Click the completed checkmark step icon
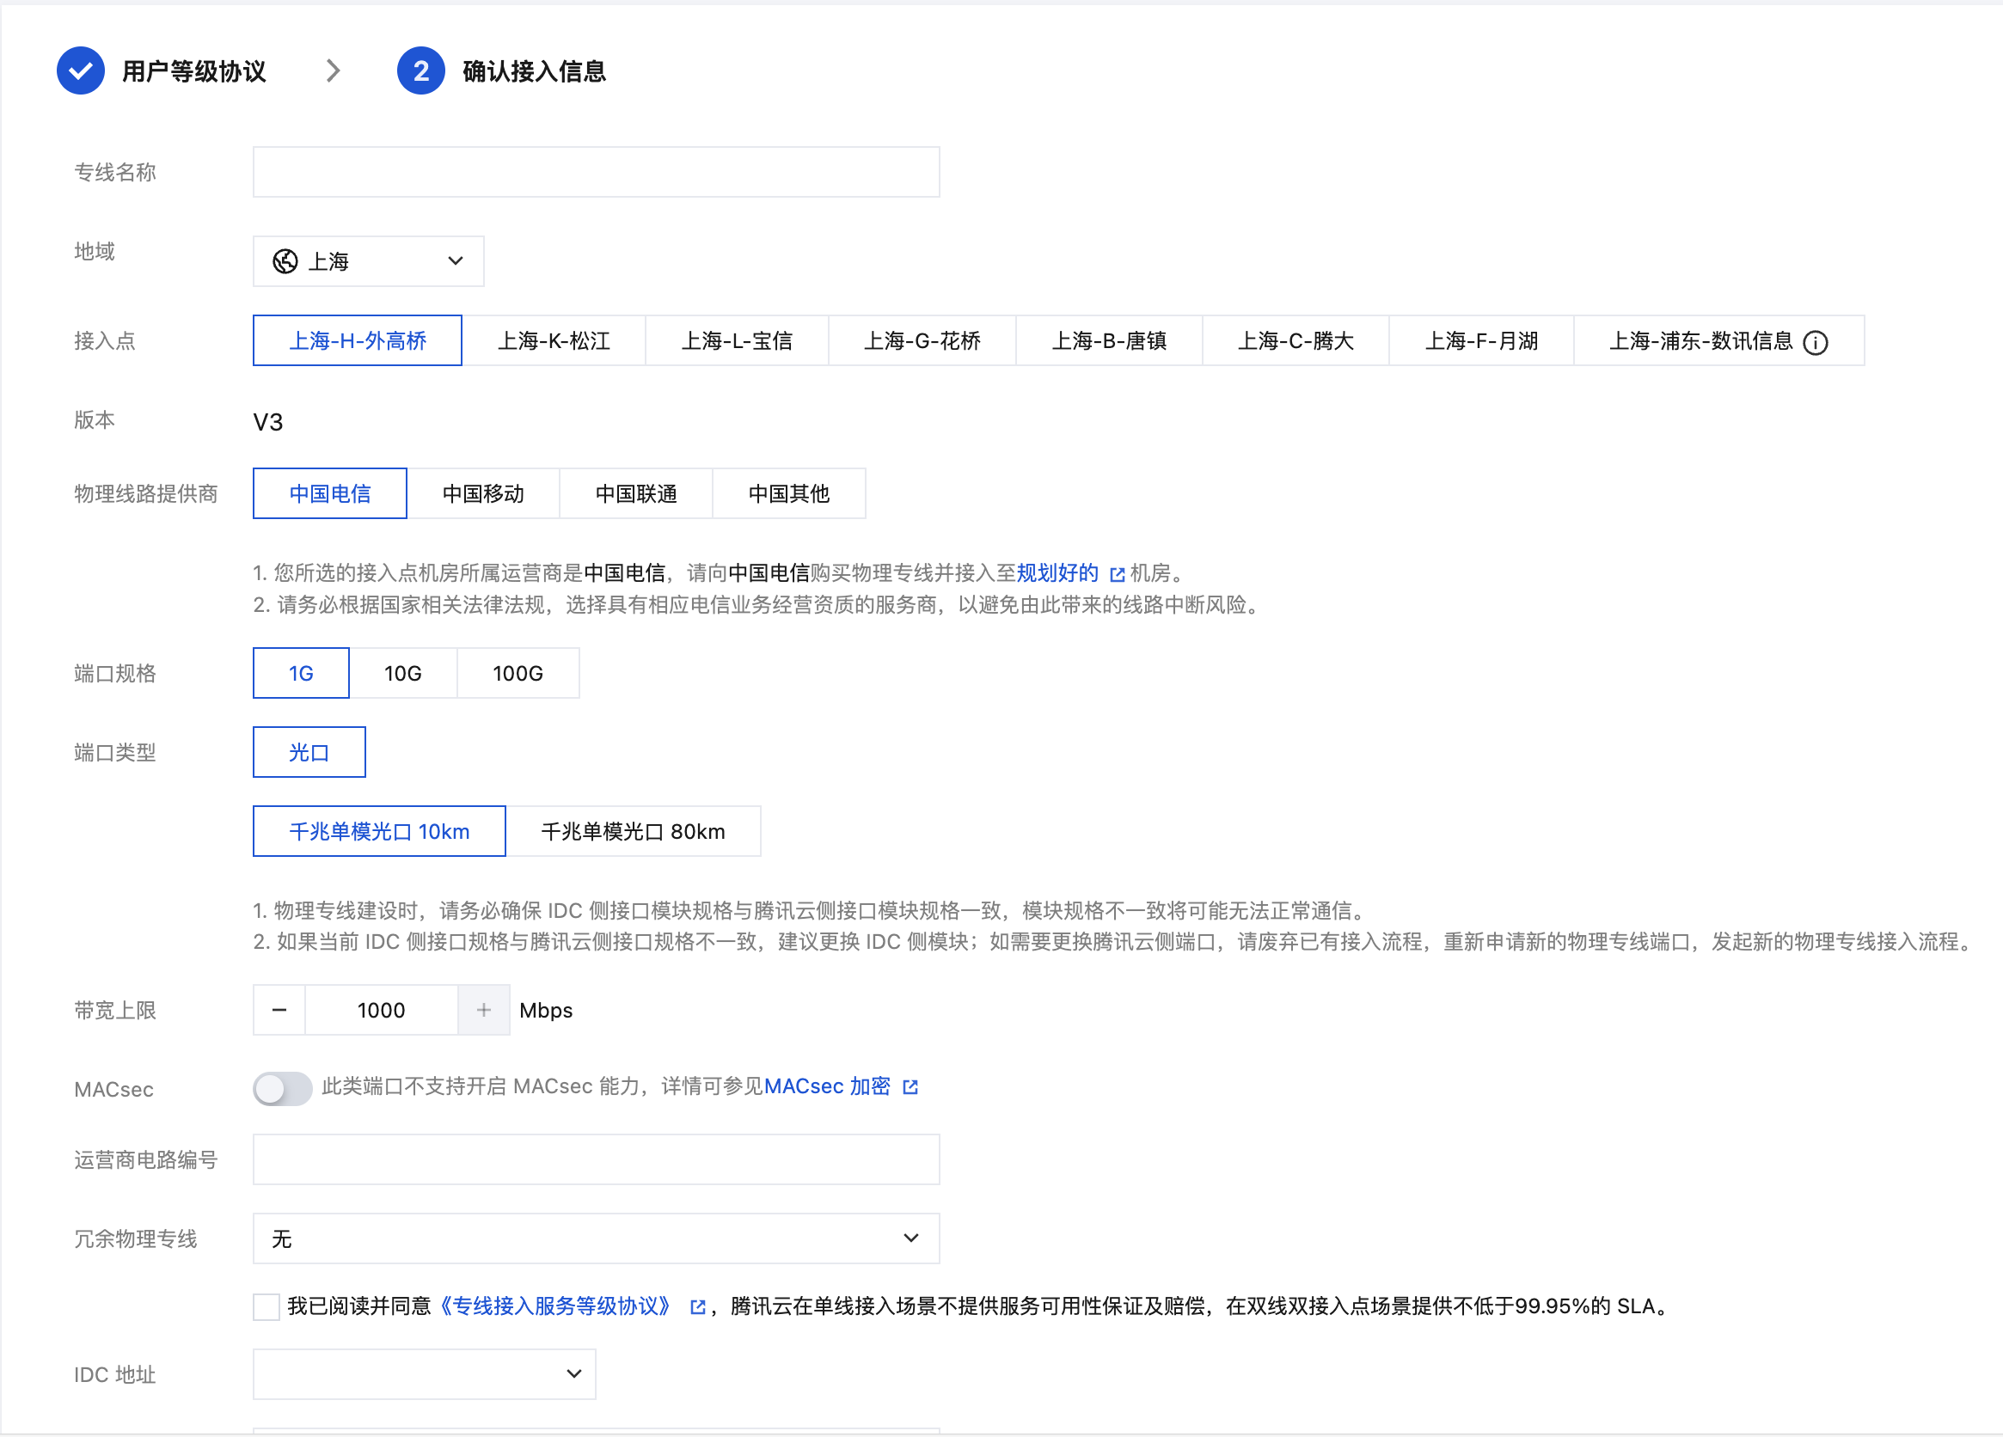Image resolution: width=2003 pixels, height=1437 pixels. tap(82, 70)
